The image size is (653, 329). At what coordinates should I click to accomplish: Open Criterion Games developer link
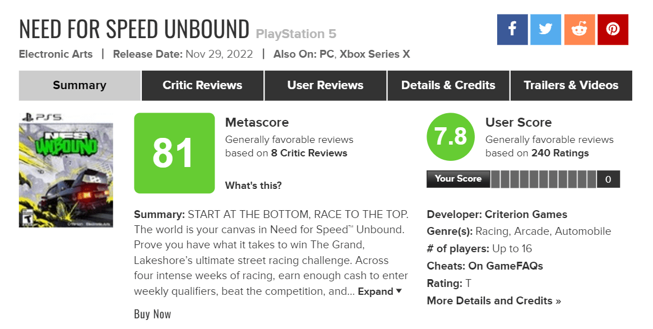pos(526,215)
